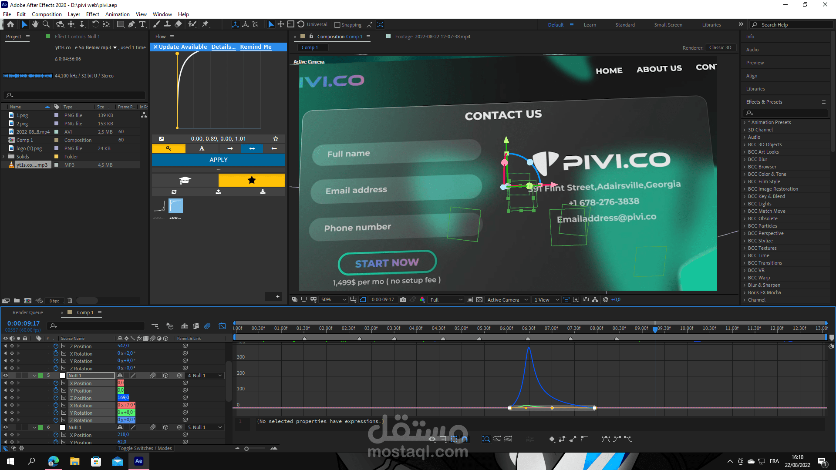Select the Zoom tool in toolbar

click(x=46, y=24)
